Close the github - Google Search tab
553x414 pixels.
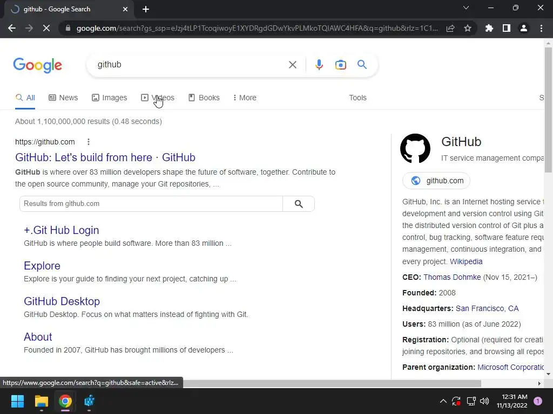(x=125, y=9)
